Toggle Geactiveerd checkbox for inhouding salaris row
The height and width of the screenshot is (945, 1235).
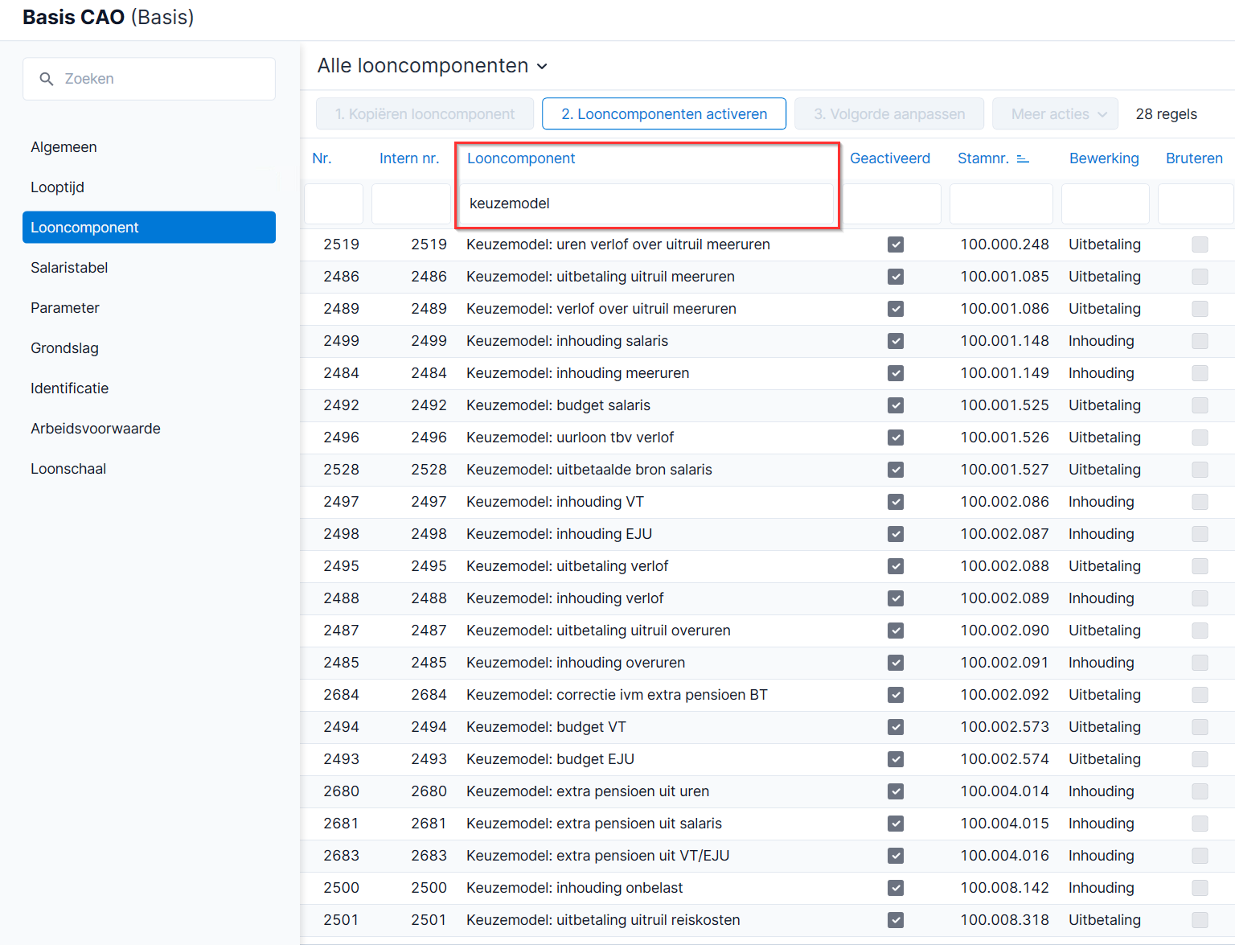click(896, 341)
